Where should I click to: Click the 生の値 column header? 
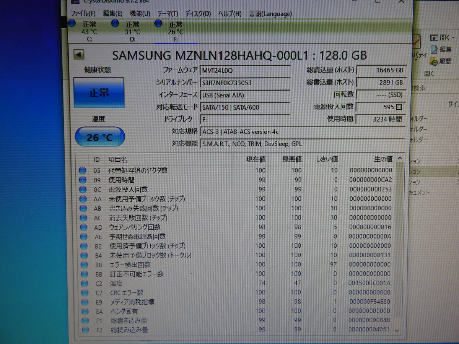tap(382, 159)
